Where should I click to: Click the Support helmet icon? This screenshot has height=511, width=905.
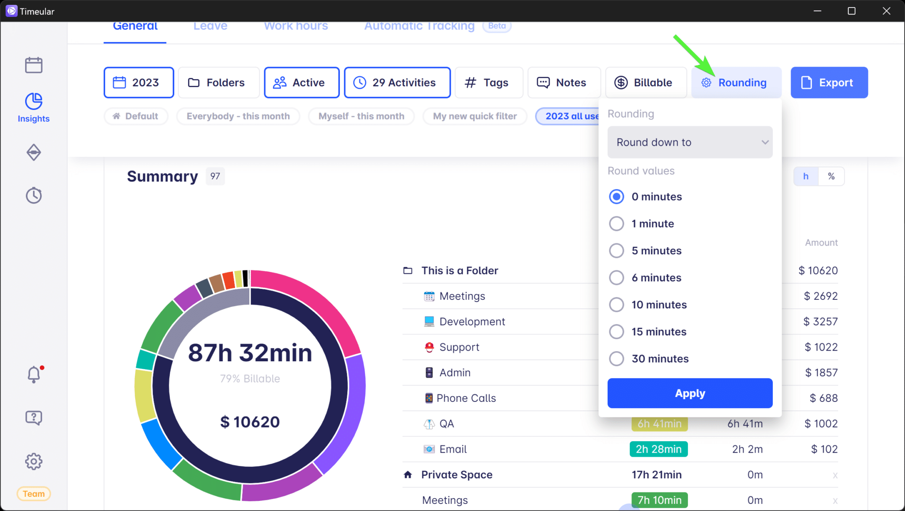pos(429,347)
